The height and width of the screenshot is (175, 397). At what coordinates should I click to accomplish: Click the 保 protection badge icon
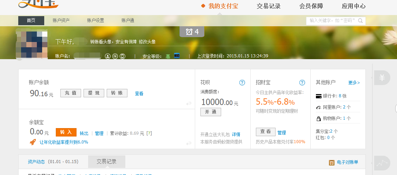pyautogui.click(x=115, y=56)
